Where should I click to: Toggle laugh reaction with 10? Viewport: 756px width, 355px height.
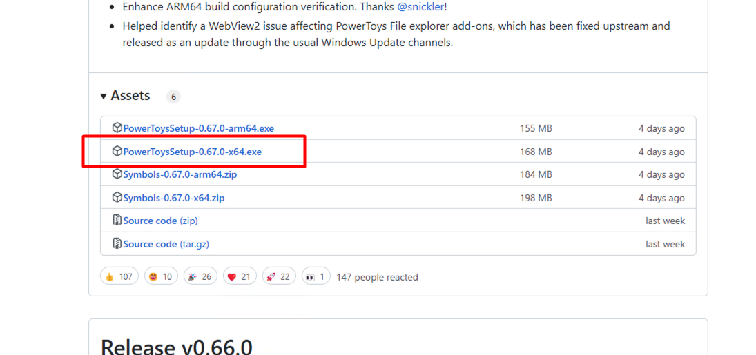[161, 276]
